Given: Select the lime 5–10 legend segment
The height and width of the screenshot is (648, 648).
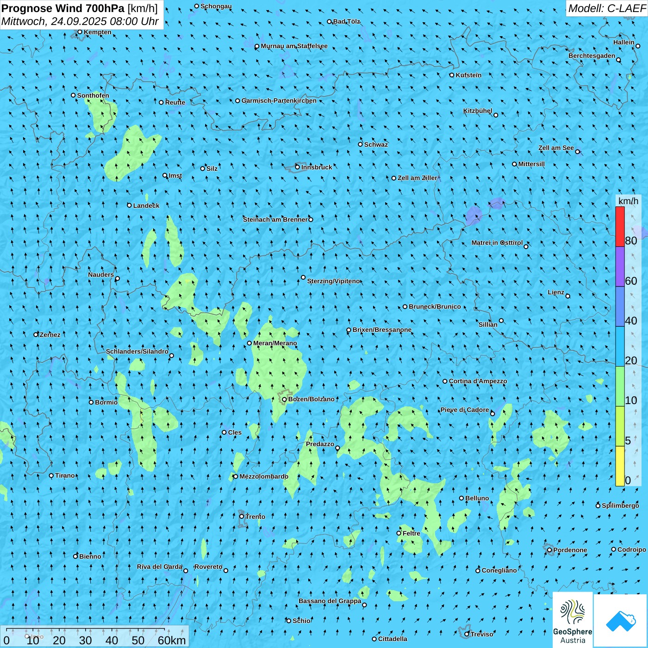Looking at the screenshot, I should pos(620,426).
